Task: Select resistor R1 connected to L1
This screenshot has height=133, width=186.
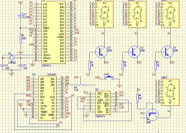Action: (x=90, y=65)
